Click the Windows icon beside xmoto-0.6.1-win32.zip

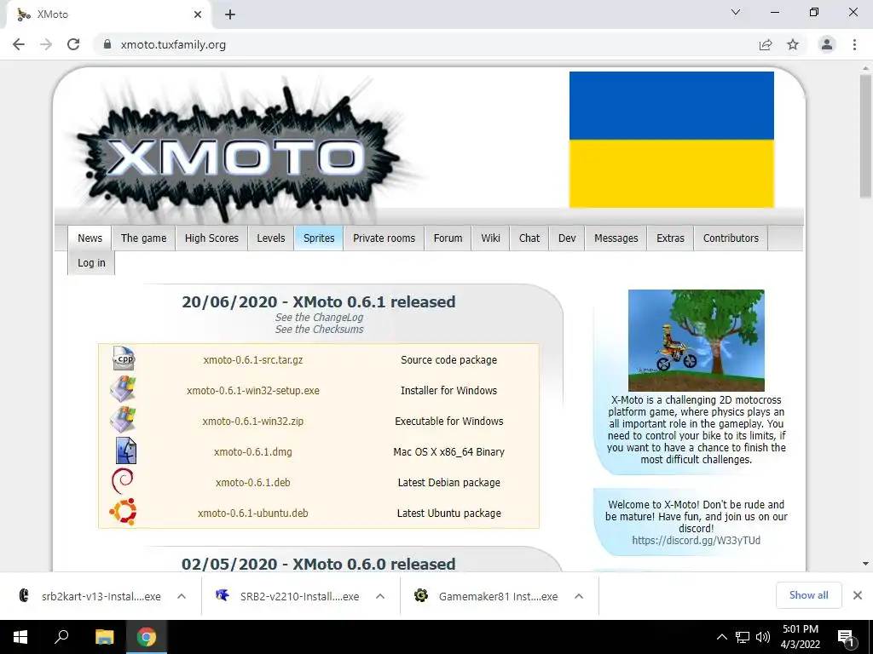123,420
